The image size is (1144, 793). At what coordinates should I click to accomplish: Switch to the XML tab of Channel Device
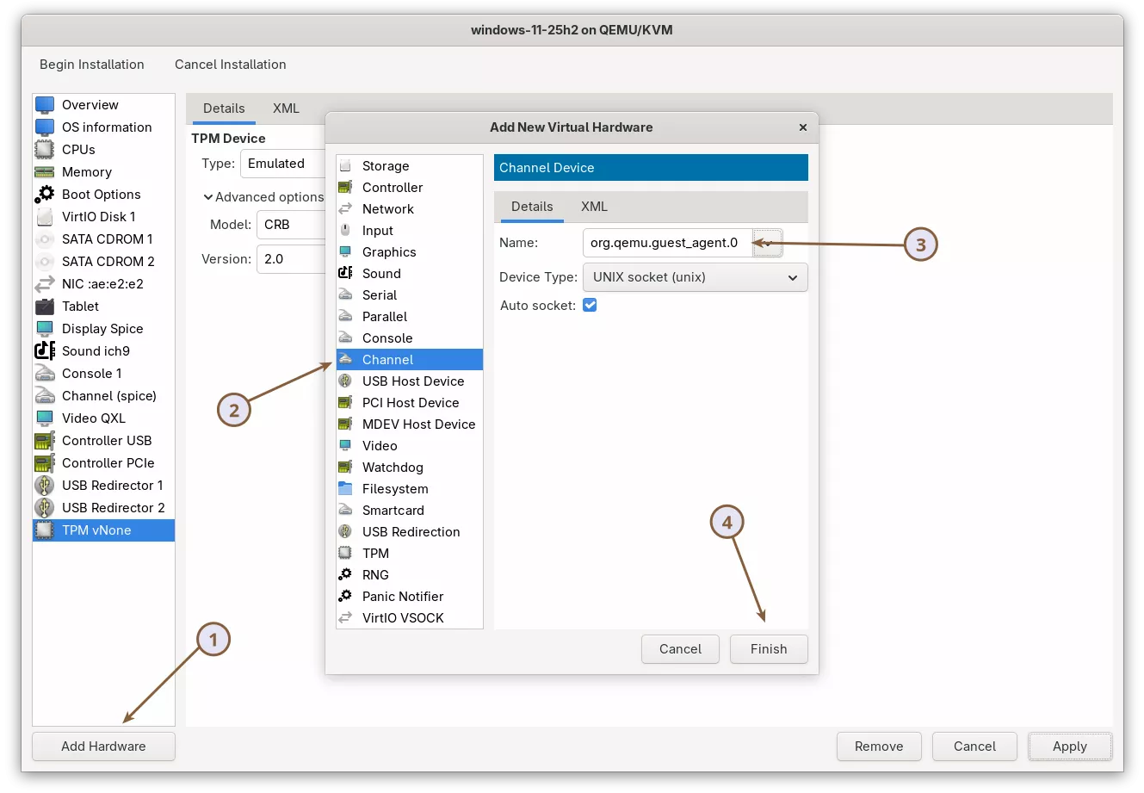click(x=595, y=207)
